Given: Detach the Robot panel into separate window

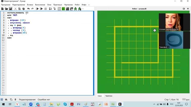Looking at the screenshot, I should pos(184,9).
